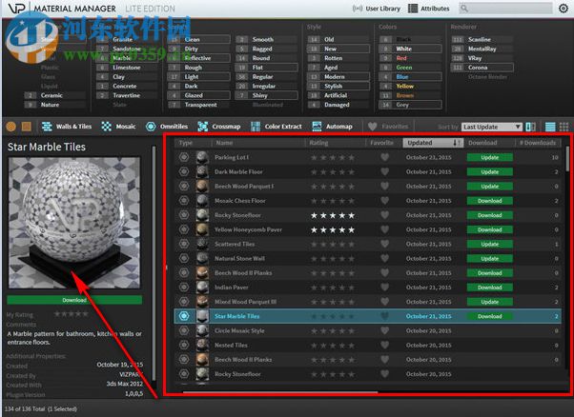Open the Mosaic tool
This screenshot has height=417, width=574.
tap(118, 127)
